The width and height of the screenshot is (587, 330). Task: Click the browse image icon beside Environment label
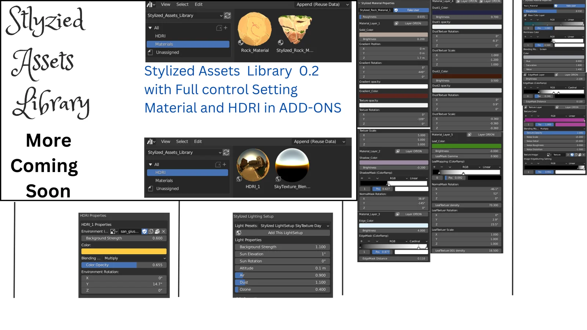(x=113, y=231)
